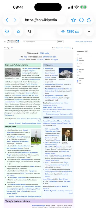This screenshot has width=96, height=208.
Task: Collapse the toolbar with the up chevron
Action: pos(89,31)
